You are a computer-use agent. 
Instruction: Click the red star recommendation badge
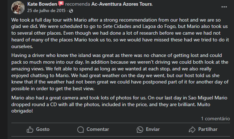[61, 4]
